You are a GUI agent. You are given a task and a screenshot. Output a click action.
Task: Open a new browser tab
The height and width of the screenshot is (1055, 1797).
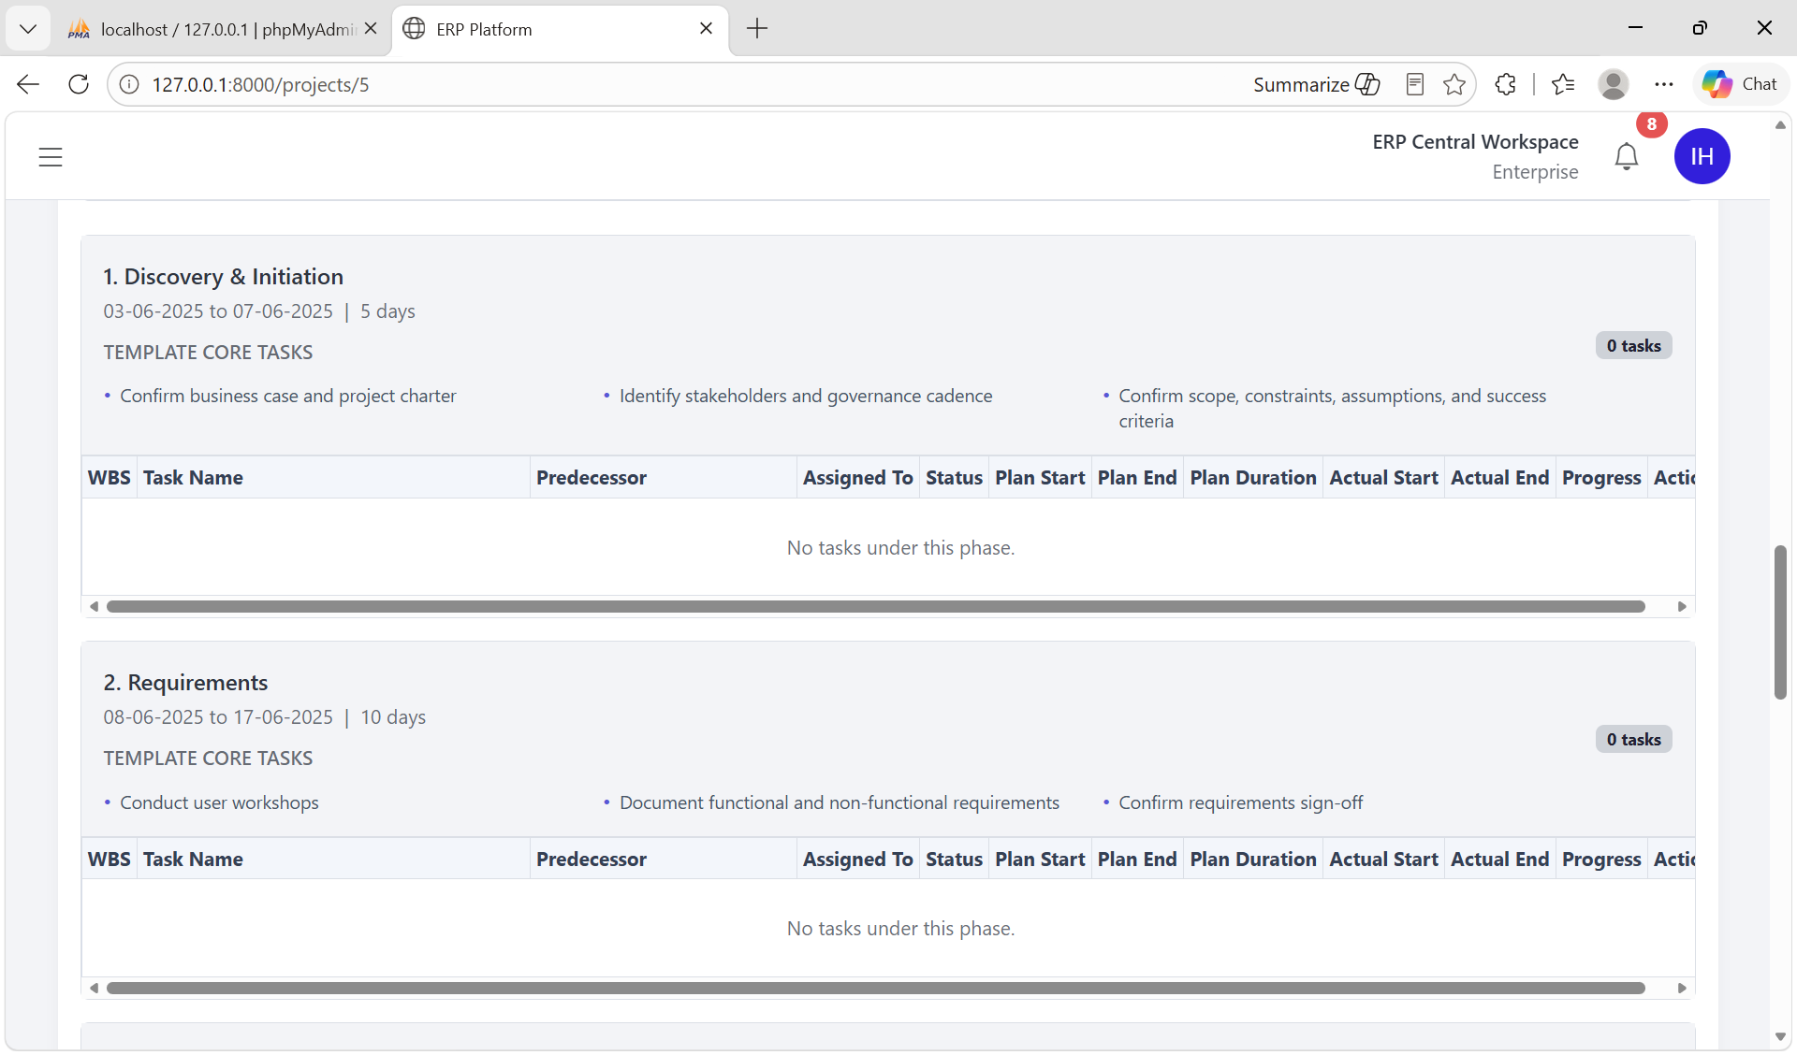(x=757, y=29)
